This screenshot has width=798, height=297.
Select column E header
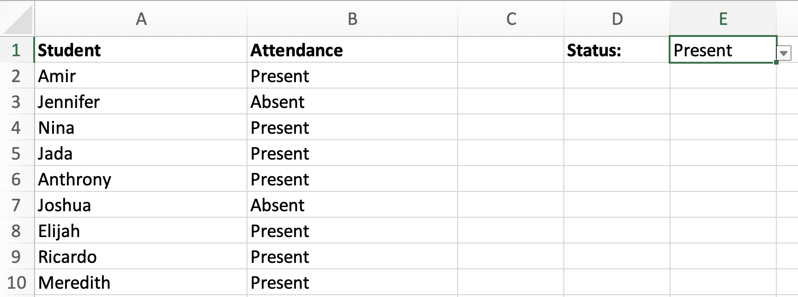tap(723, 18)
